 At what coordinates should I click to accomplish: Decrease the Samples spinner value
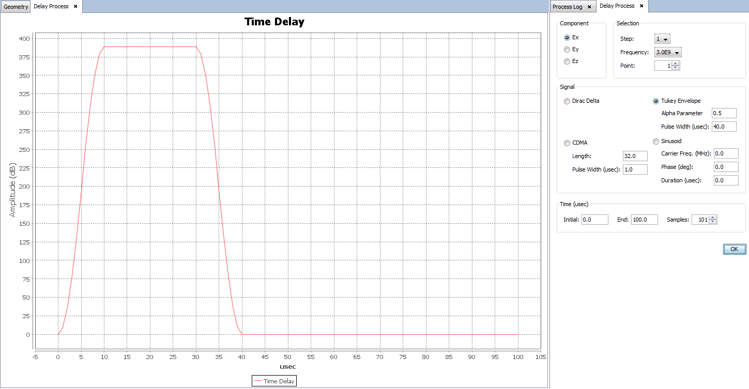point(713,222)
